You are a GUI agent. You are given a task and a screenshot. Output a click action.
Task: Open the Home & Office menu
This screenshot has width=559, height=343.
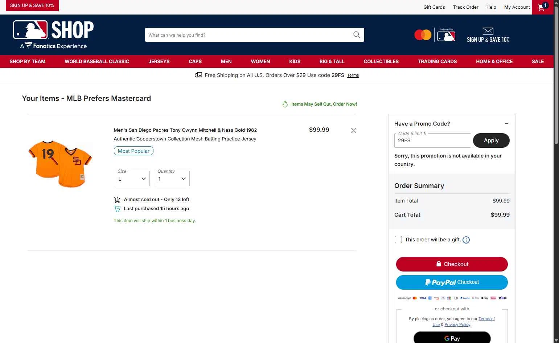click(x=494, y=61)
